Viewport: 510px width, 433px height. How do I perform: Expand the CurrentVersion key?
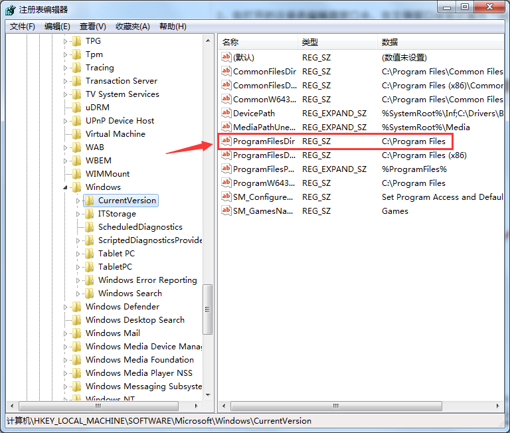(78, 201)
